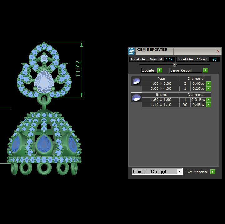Collapse the panel with the round arrow toggle
Image resolution: width=225 pixels, height=224 pixels.
174,65
